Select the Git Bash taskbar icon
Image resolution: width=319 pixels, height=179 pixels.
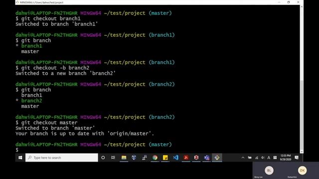(x=217, y=158)
